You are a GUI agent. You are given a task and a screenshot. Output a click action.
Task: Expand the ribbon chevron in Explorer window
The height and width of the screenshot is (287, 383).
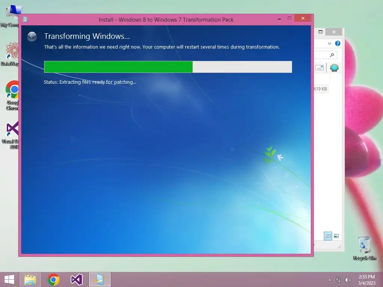329,43
